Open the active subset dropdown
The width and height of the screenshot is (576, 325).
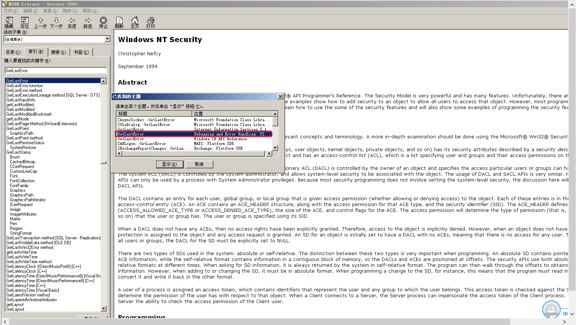(x=107, y=39)
